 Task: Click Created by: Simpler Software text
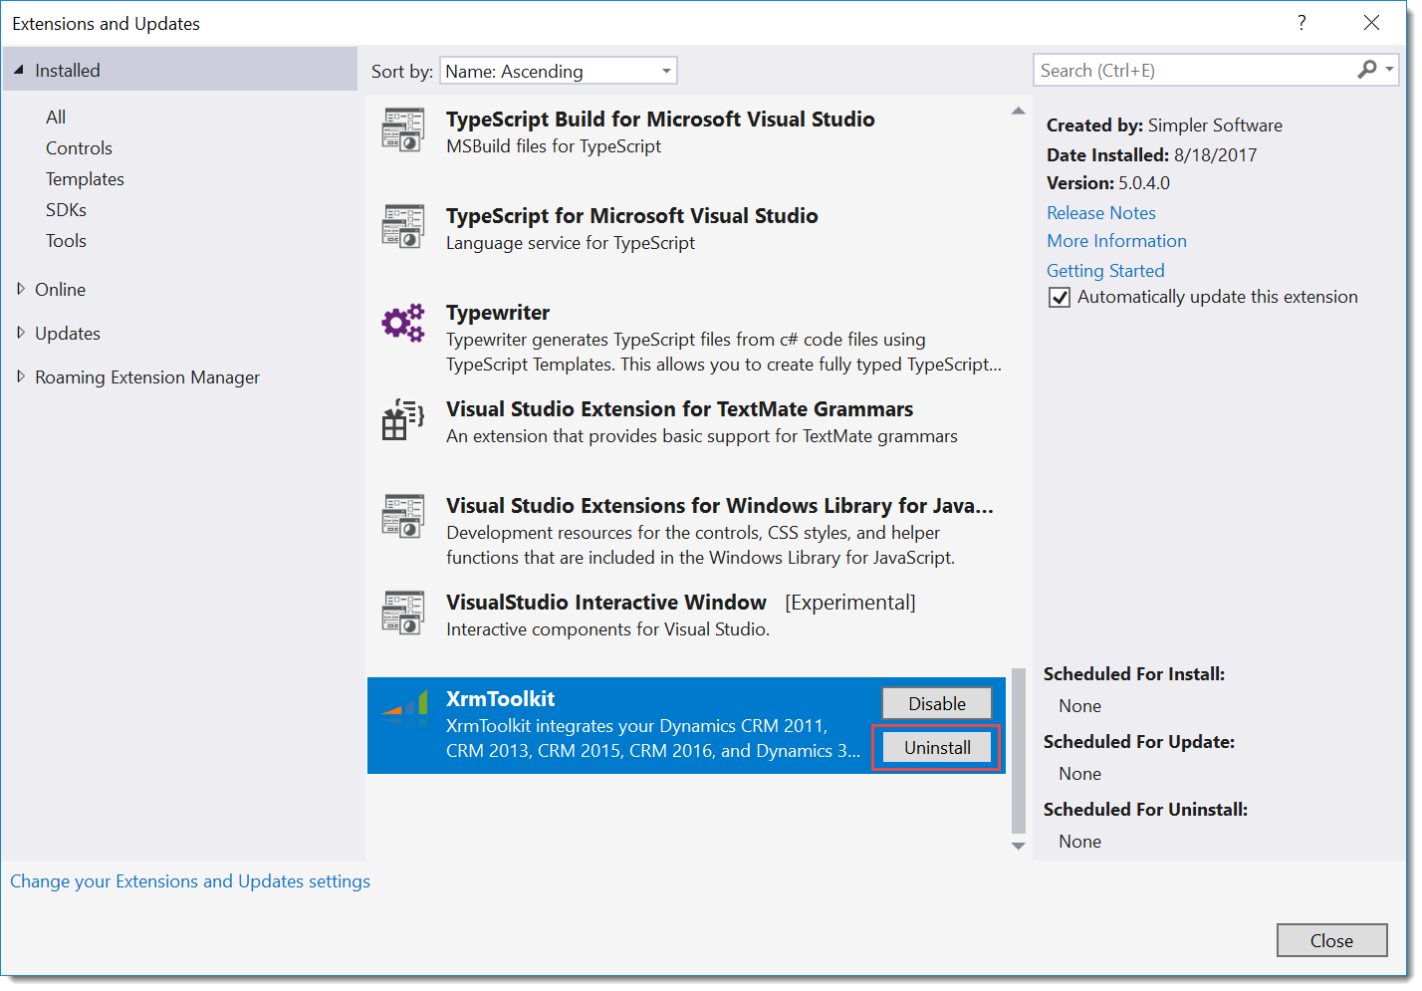[x=1164, y=124]
